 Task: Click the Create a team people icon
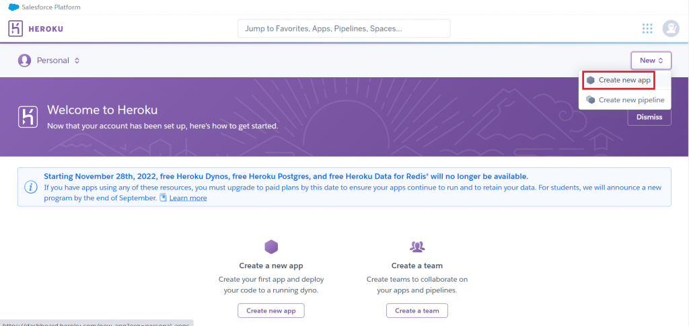[416, 247]
